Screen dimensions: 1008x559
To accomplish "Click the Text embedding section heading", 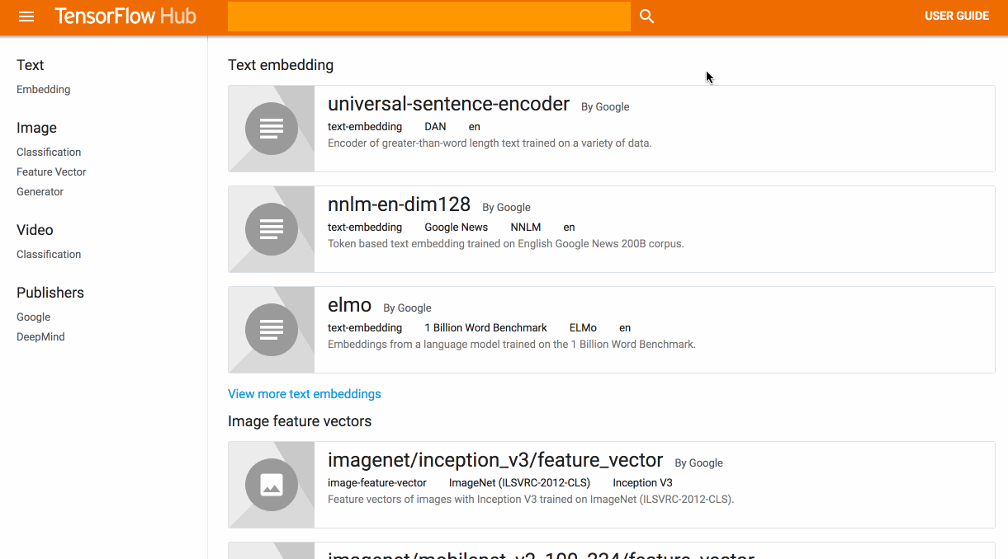I will tap(281, 65).
